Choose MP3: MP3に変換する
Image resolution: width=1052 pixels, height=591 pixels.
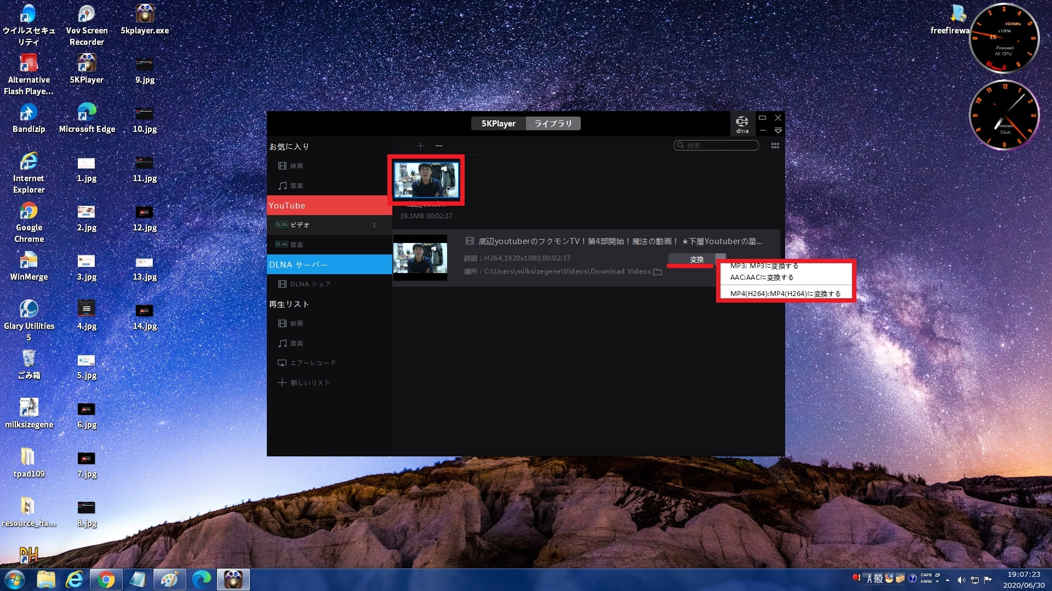(764, 266)
